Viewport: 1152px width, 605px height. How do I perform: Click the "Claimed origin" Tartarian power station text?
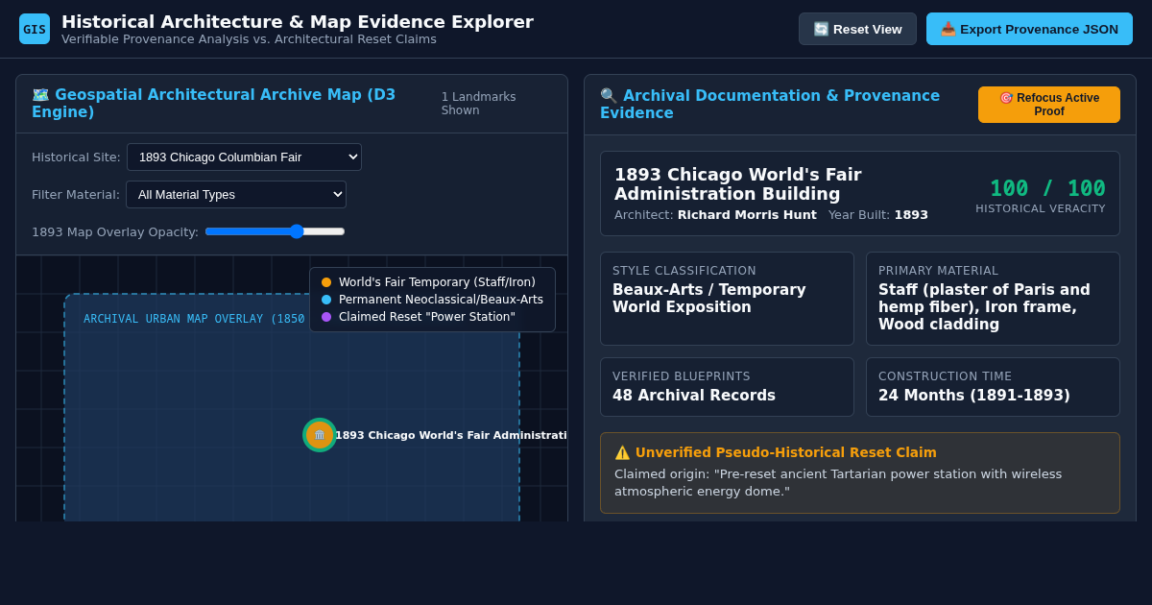click(x=838, y=483)
